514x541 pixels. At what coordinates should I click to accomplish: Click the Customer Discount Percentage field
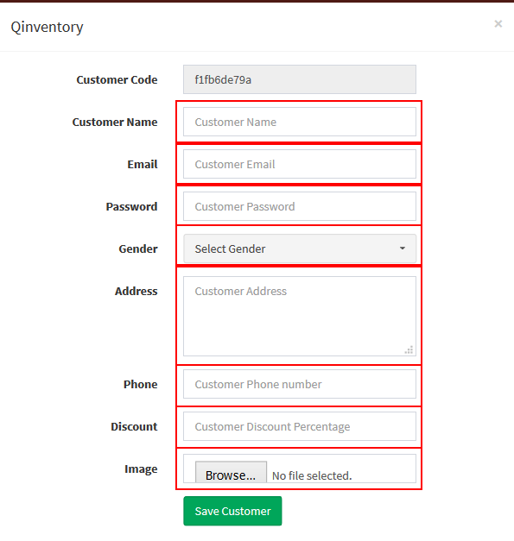(300, 426)
